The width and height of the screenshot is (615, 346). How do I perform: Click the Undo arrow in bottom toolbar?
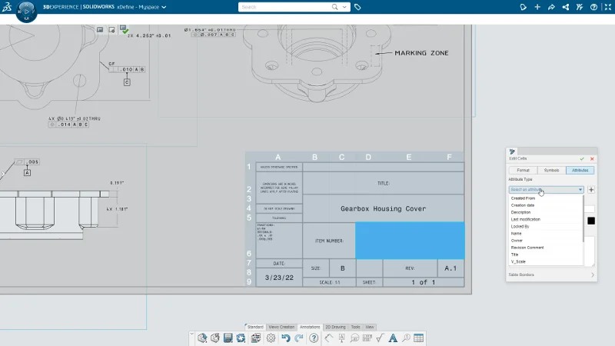[286, 338]
